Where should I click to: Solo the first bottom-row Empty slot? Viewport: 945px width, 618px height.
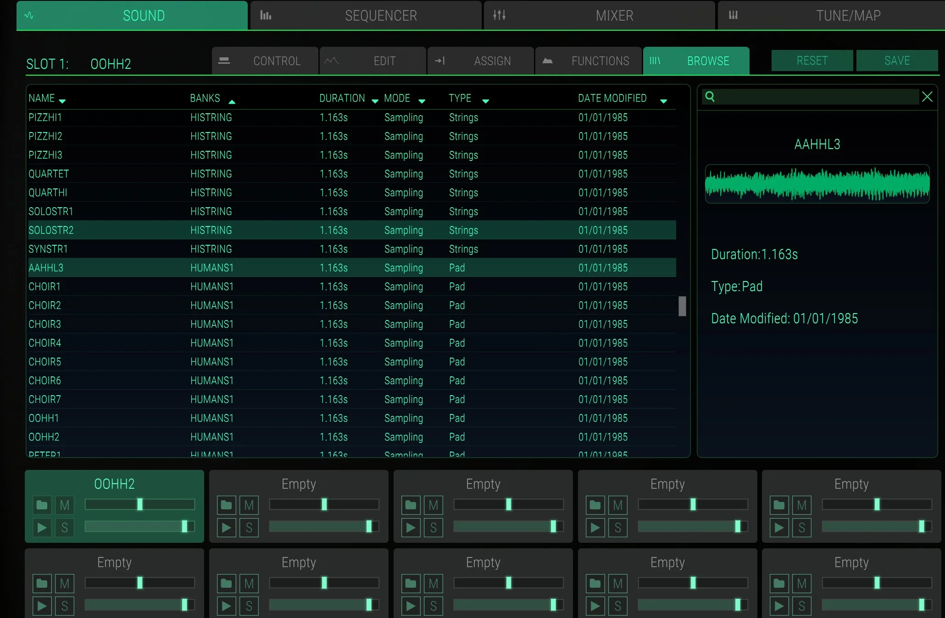tap(65, 606)
